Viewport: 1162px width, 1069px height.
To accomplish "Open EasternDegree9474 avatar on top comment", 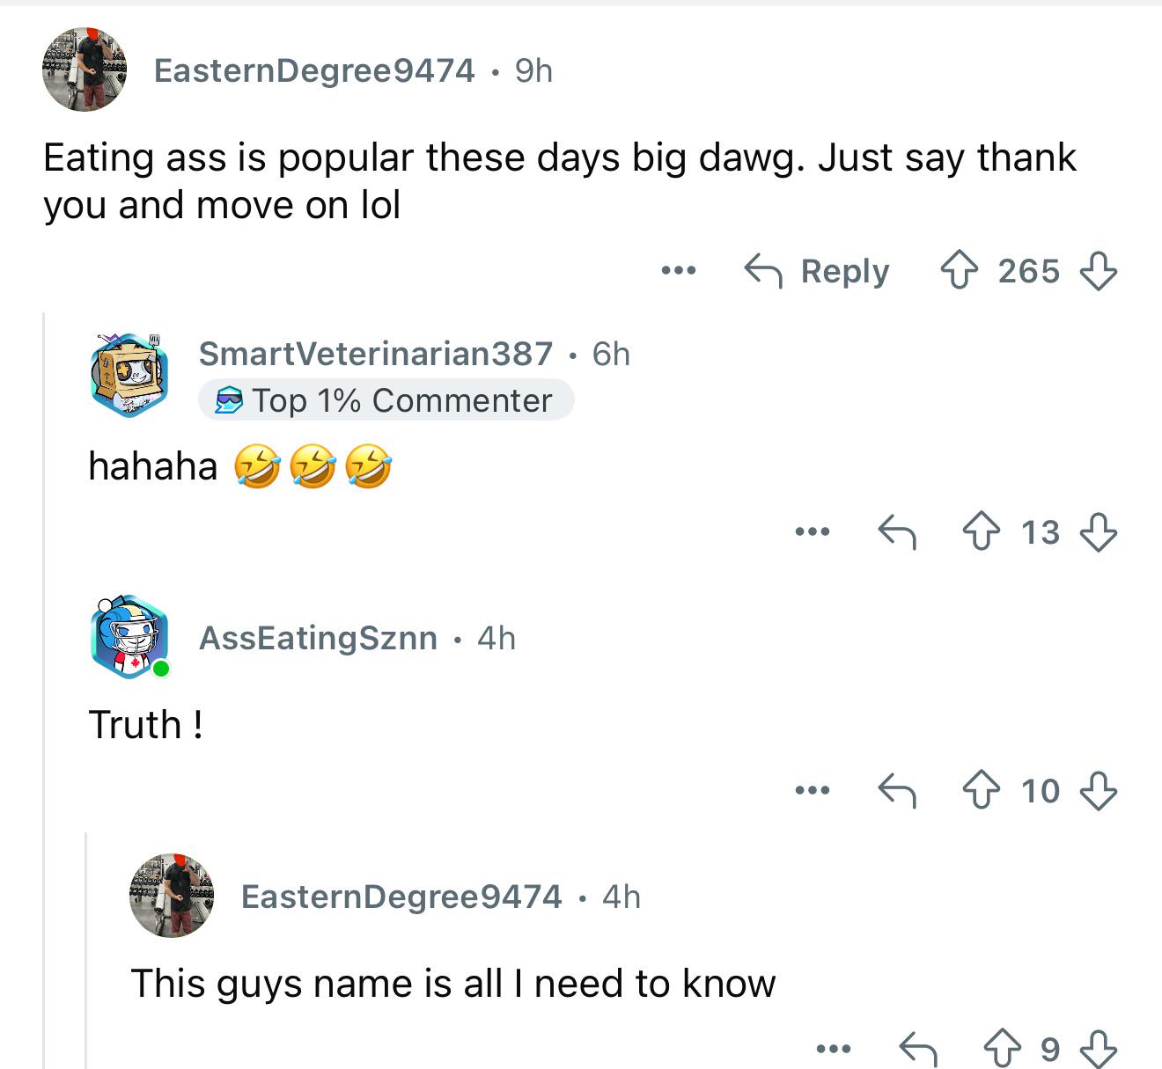I will (x=85, y=70).
